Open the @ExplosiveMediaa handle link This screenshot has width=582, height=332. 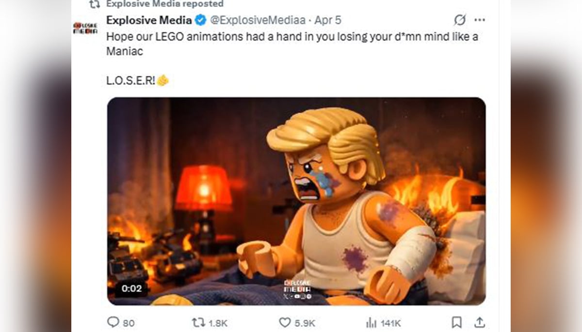pos(257,20)
